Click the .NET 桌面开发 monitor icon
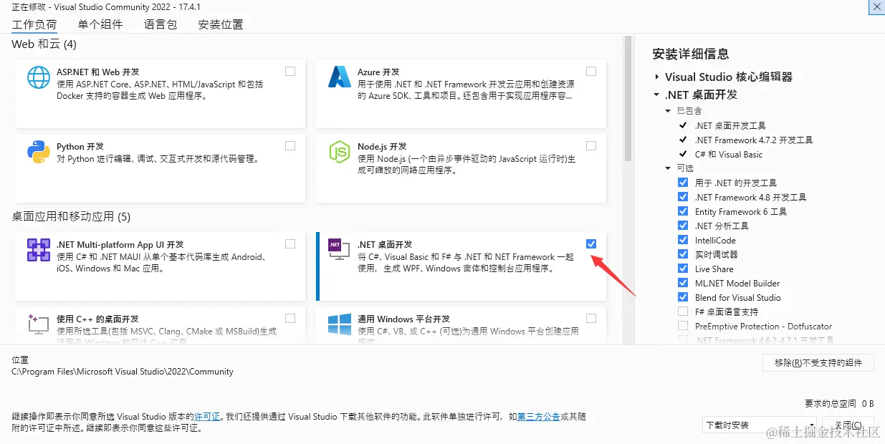 (338, 250)
